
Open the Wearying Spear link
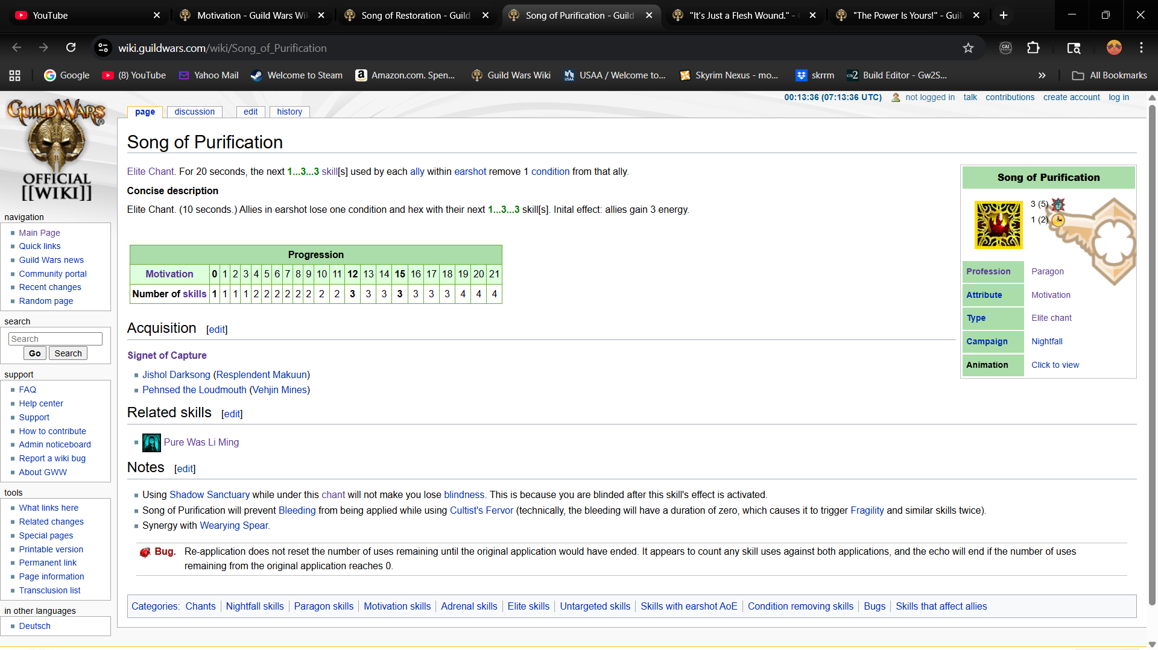coord(234,526)
